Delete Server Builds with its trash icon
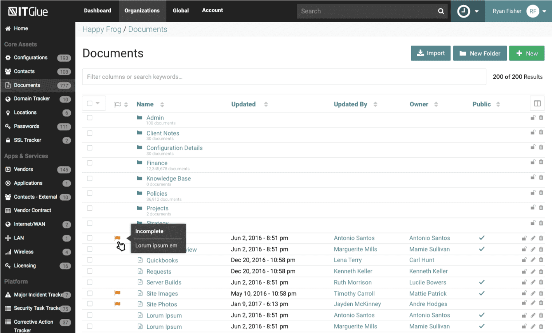 [x=541, y=282]
